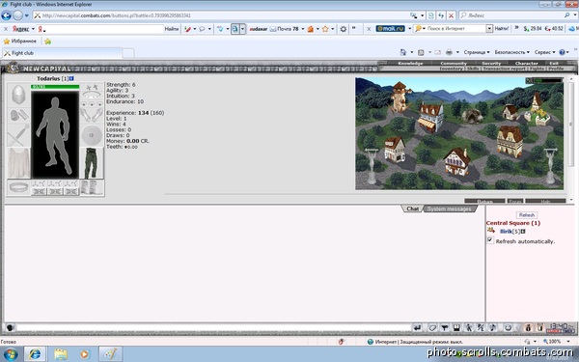
Task: Switch to the Chat tab
Action: 412,209
